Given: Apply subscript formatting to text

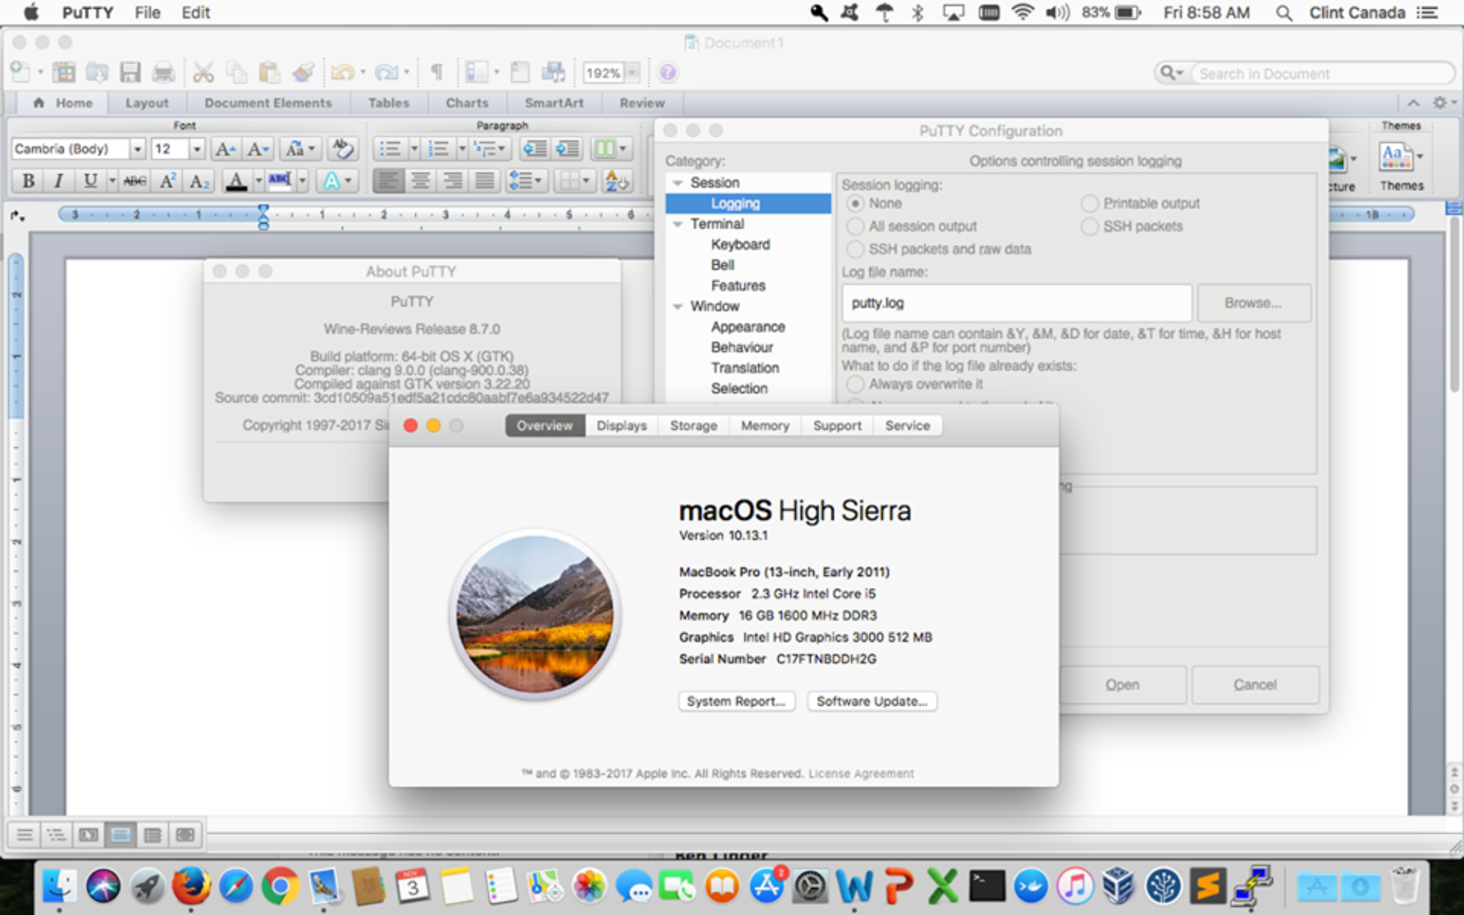Looking at the screenshot, I should pyautogui.click(x=199, y=182).
